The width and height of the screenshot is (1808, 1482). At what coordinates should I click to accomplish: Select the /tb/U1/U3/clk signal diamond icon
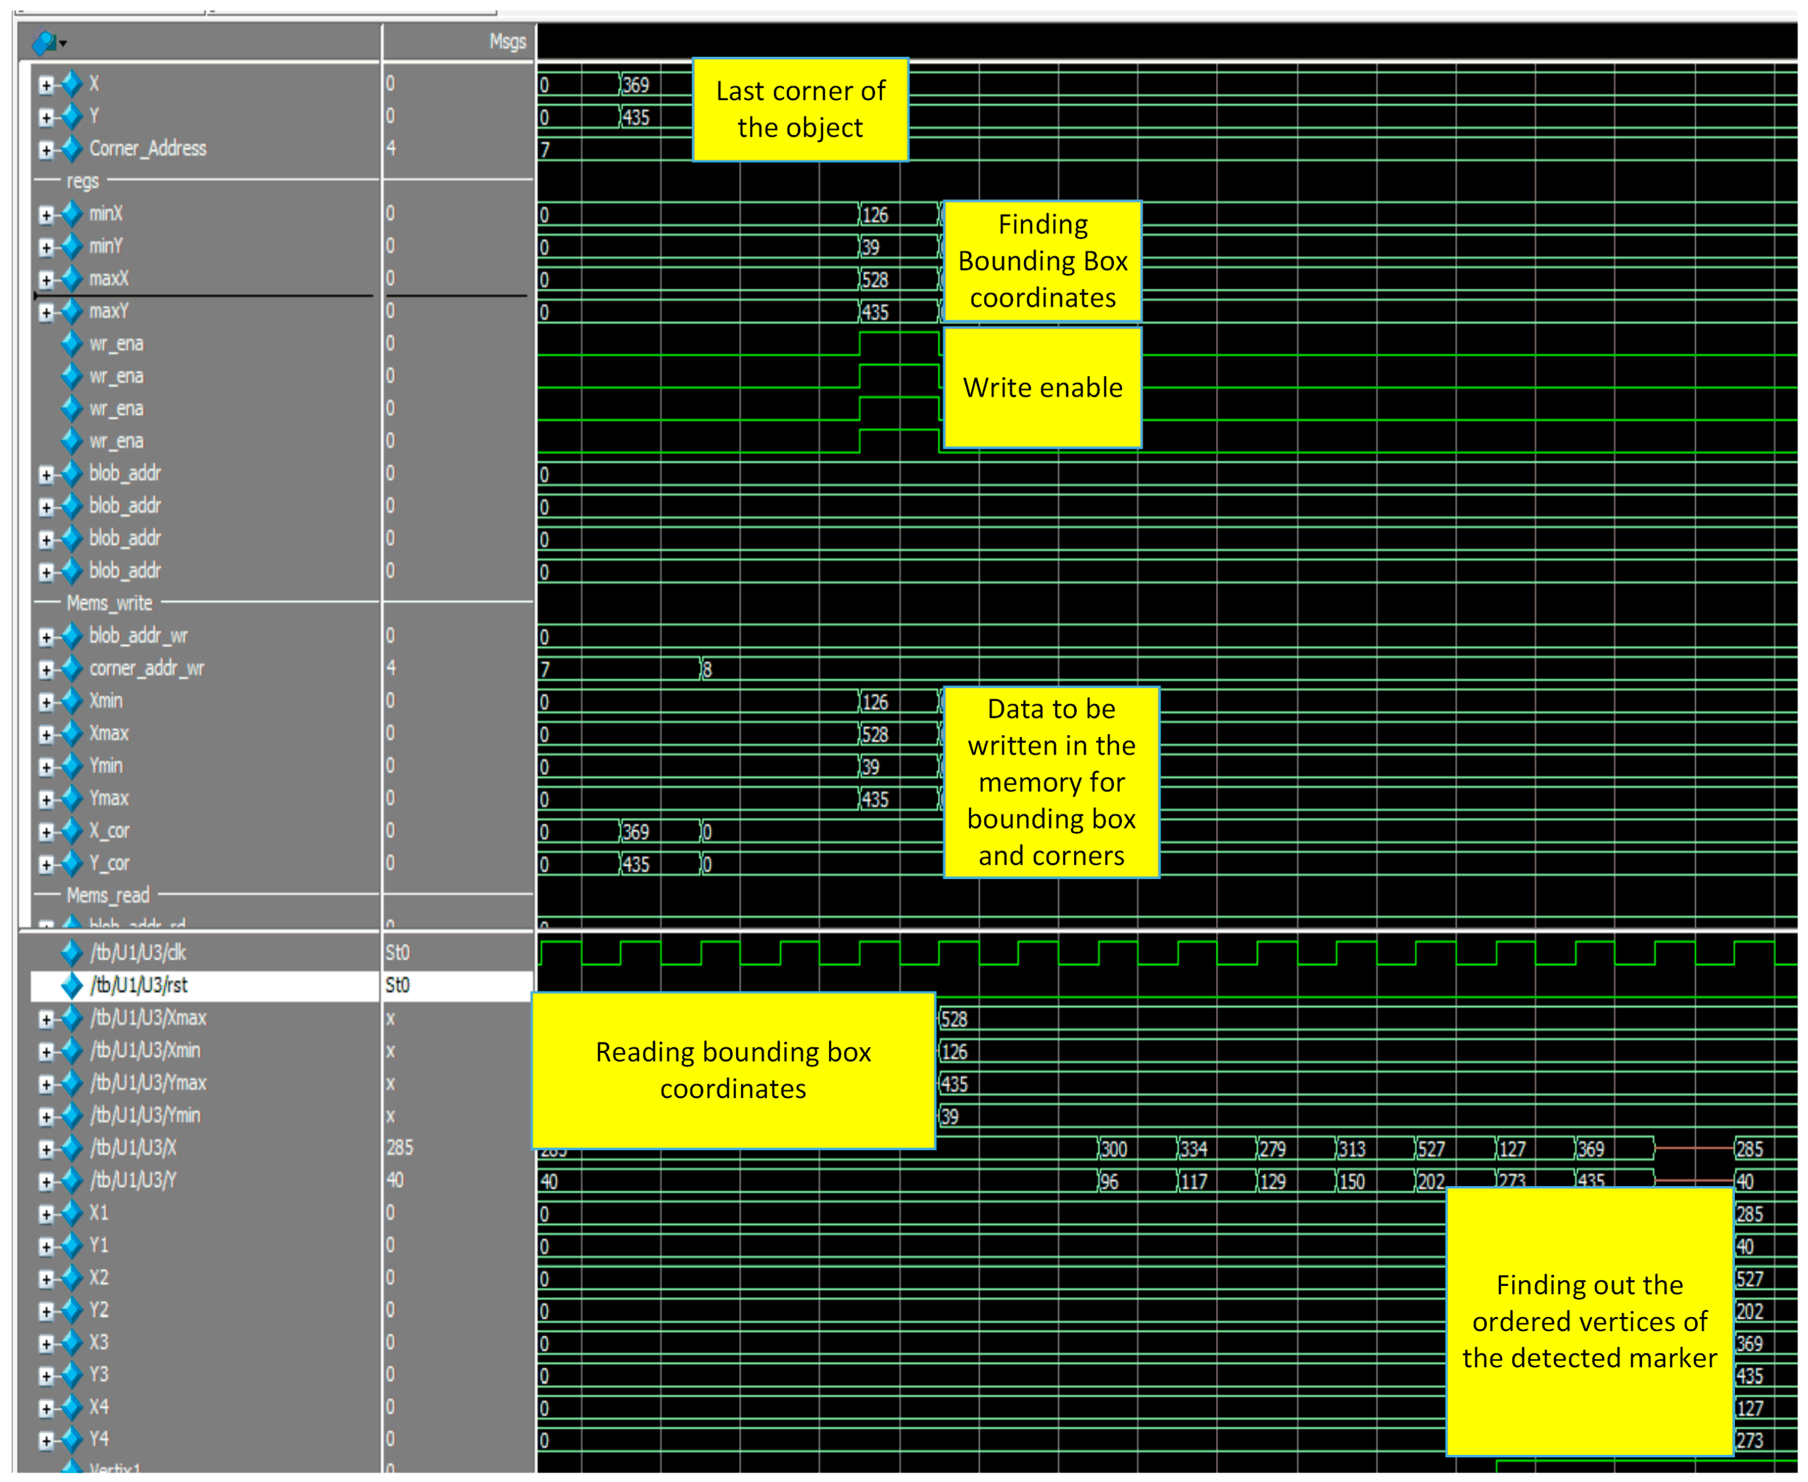tap(72, 953)
